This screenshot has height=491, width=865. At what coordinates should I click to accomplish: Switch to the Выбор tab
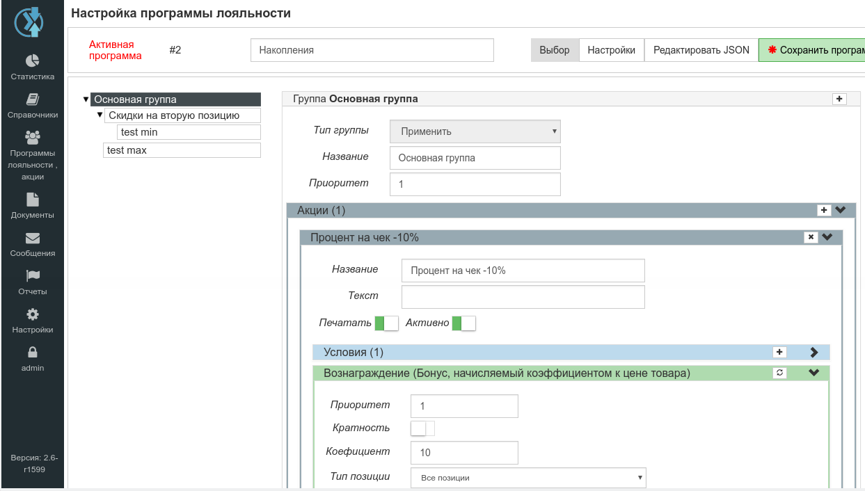pos(555,50)
